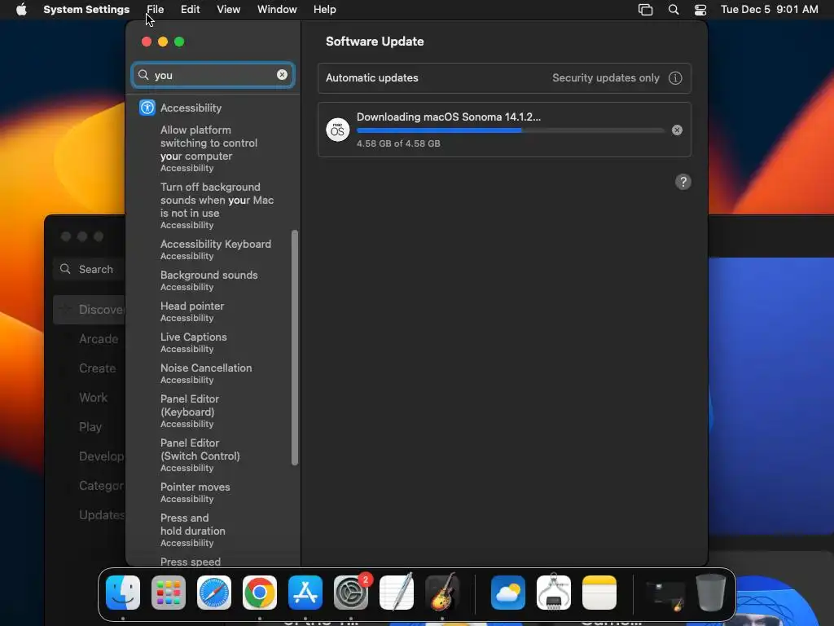Open Spotlight search in menu bar
The width and height of the screenshot is (834, 626).
(674, 10)
